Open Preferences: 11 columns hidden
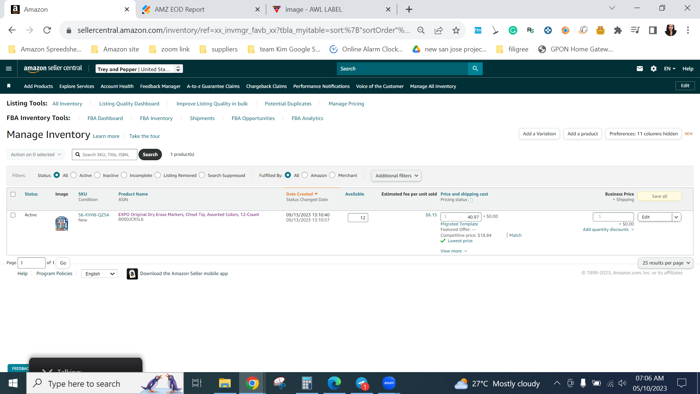Viewport: 700px width, 394px height. pyautogui.click(x=643, y=134)
